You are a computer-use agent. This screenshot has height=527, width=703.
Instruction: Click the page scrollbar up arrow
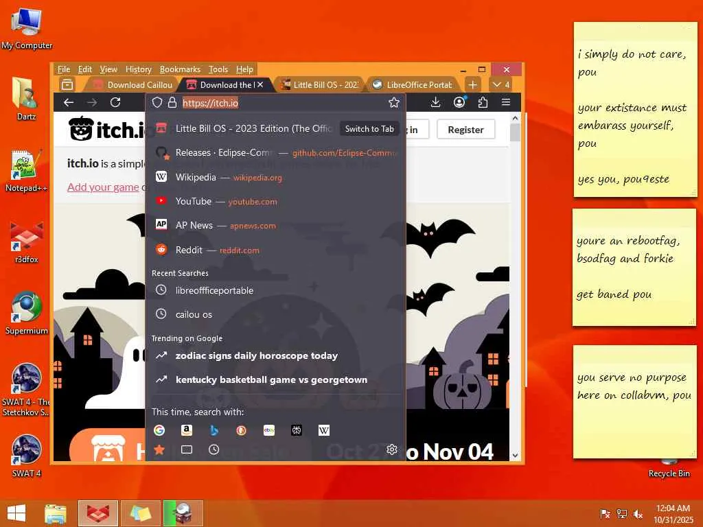tap(515, 118)
